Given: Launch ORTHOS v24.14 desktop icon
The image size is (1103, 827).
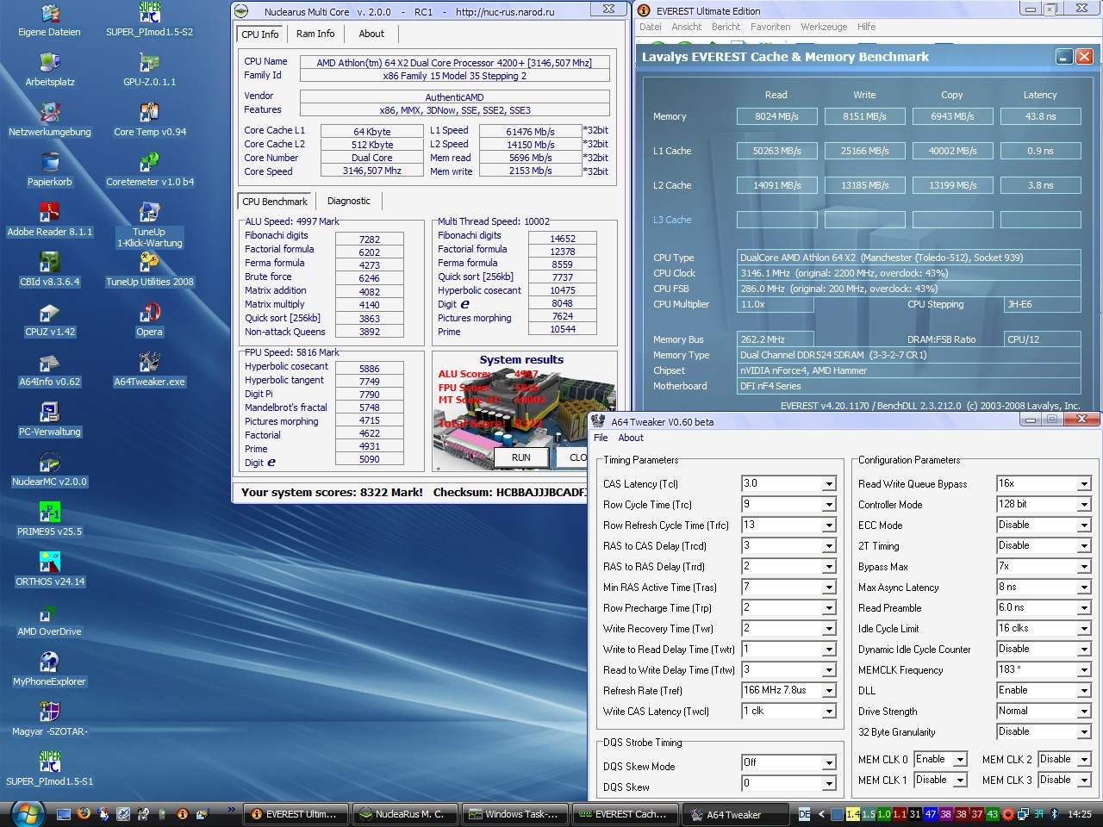Looking at the screenshot, I should [49, 570].
